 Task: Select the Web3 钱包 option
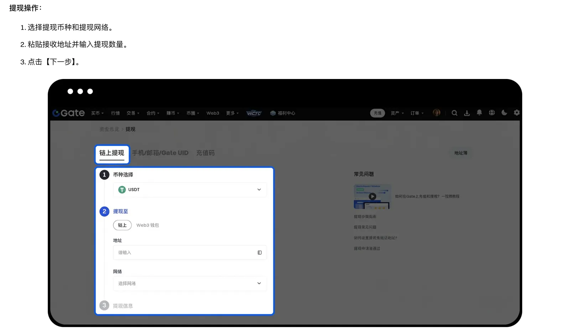pyautogui.click(x=147, y=225)
